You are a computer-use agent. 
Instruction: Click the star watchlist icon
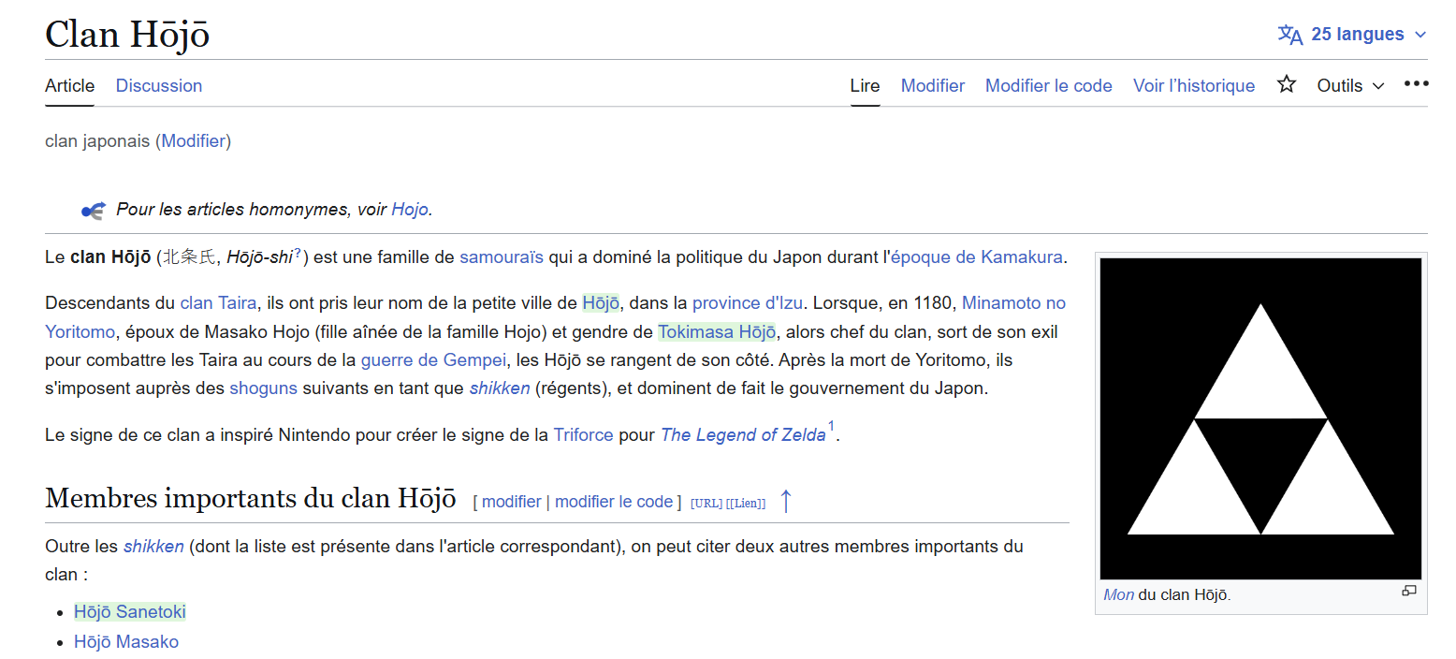coord(1287,85)
